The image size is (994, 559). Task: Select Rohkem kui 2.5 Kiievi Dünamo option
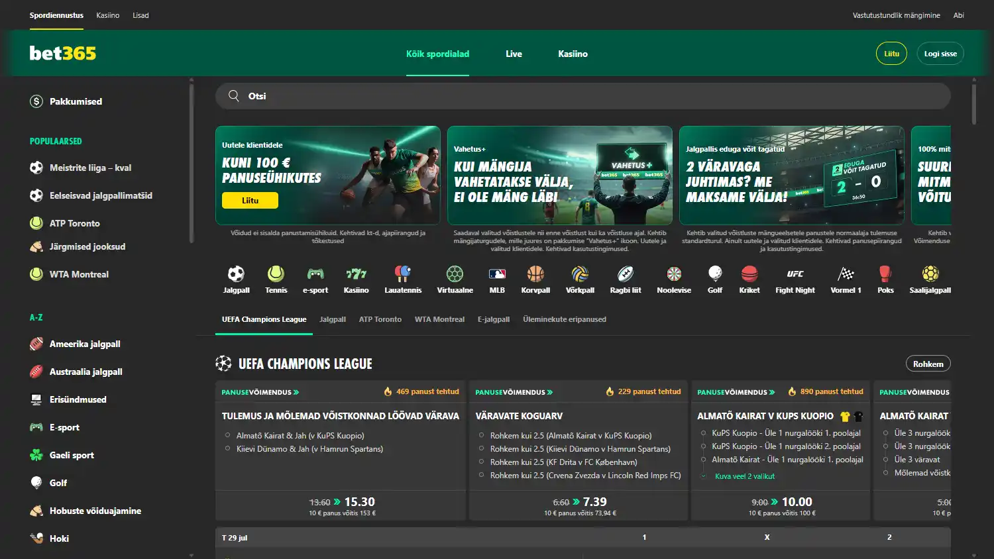tap(482, 449)
